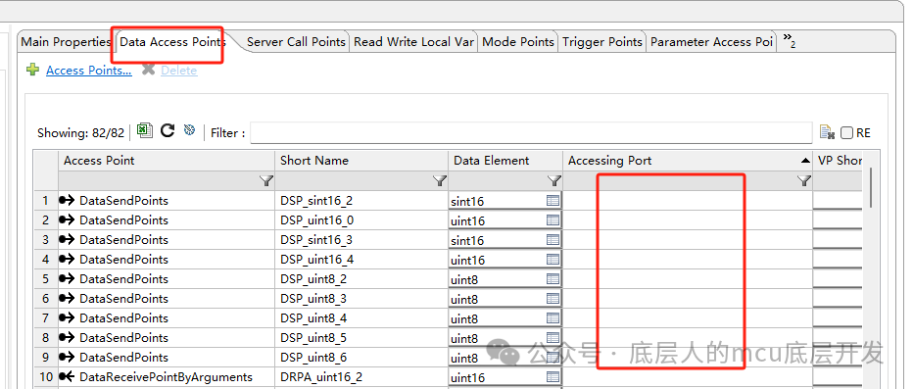The image size is (913, 389).
Task: Export table to Excel icon
Action: point(144,130)
